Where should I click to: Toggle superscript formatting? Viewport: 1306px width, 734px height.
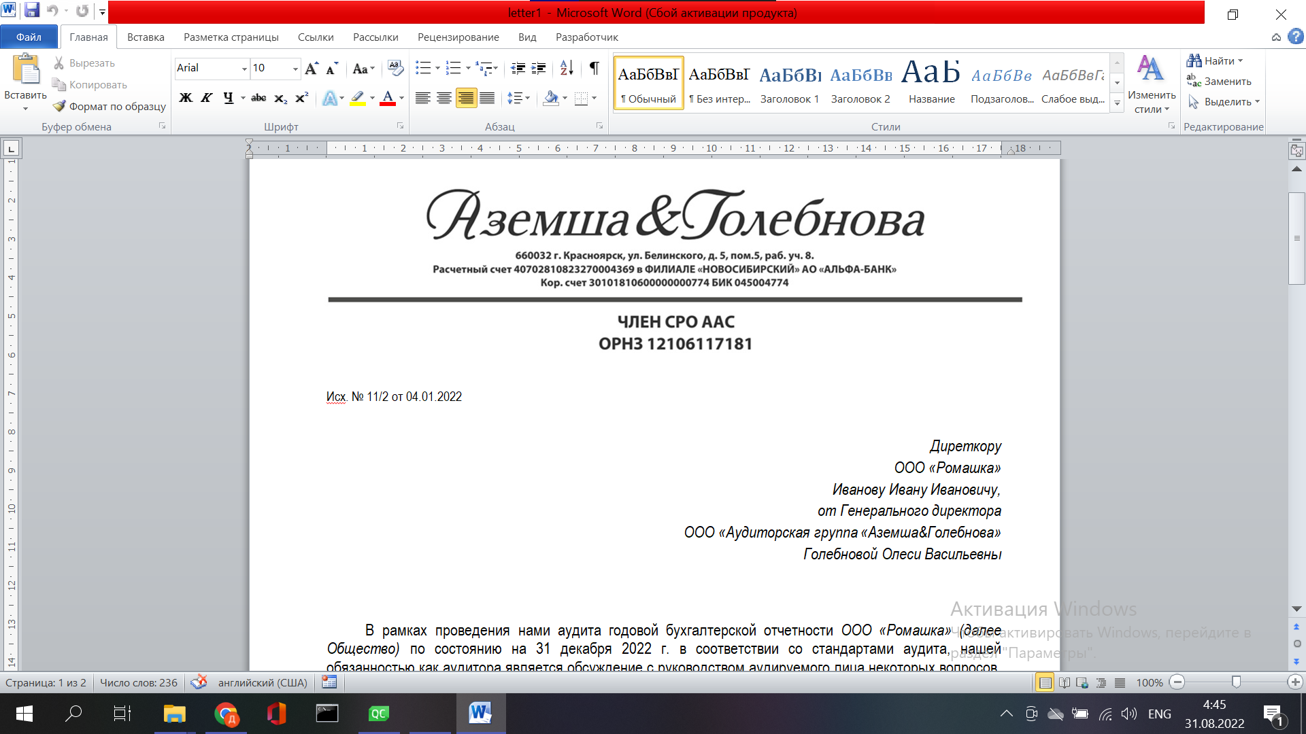(302, 99)
